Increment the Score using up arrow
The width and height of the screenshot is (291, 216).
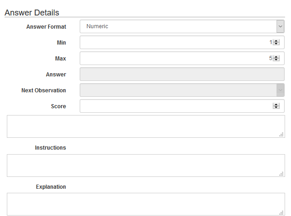click(276, 105)
